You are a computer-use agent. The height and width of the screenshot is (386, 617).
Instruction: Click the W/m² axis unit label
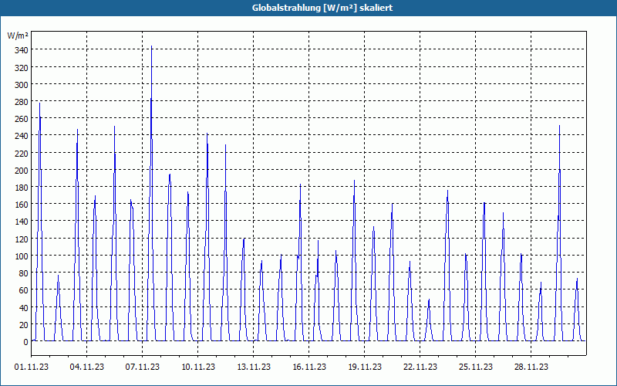pos(18,36)
